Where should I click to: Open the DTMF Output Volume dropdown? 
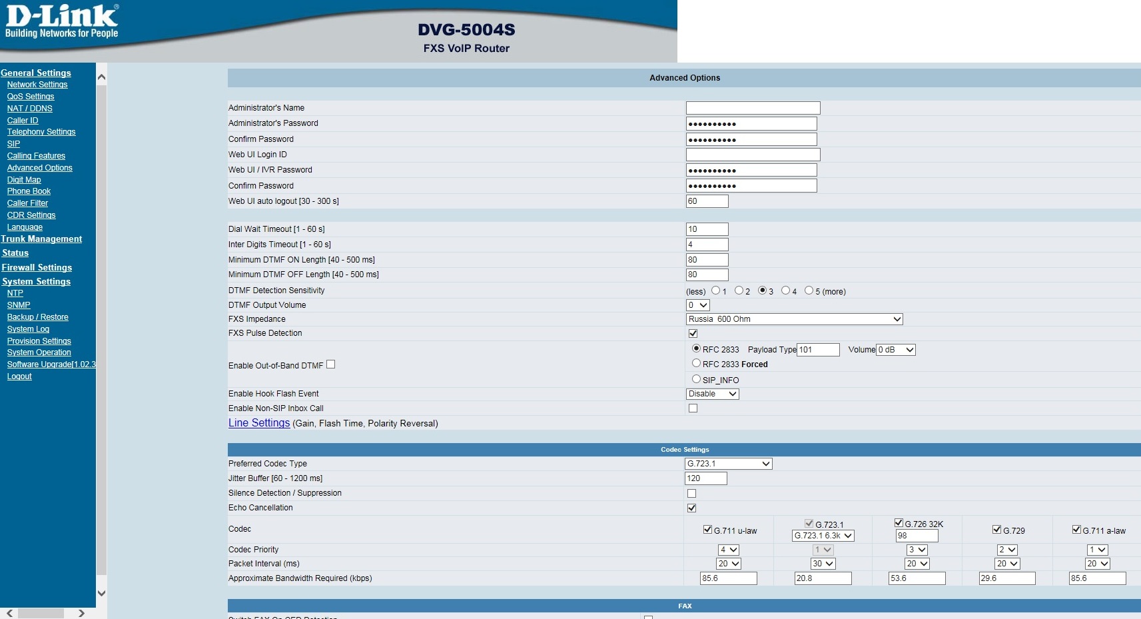pyautogui.click(x=697, y=305)
